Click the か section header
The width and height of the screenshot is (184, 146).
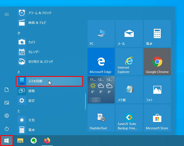click(19, 33)
